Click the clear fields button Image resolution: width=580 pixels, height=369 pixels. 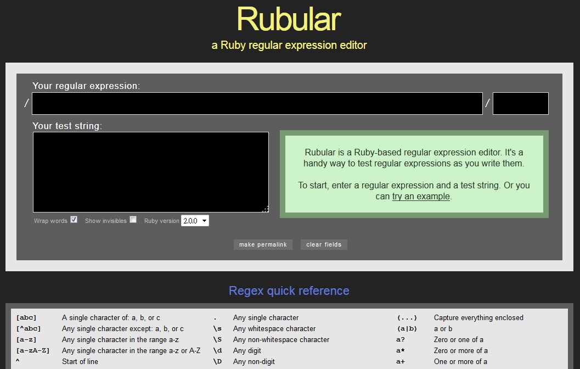(x=324, y=245)
